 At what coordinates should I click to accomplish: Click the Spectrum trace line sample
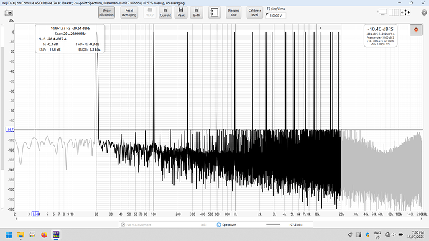click(273, 225)
